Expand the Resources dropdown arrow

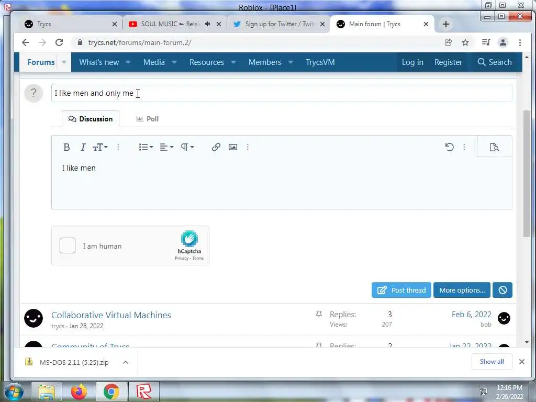pyautogui.click(x=233, y=62)
